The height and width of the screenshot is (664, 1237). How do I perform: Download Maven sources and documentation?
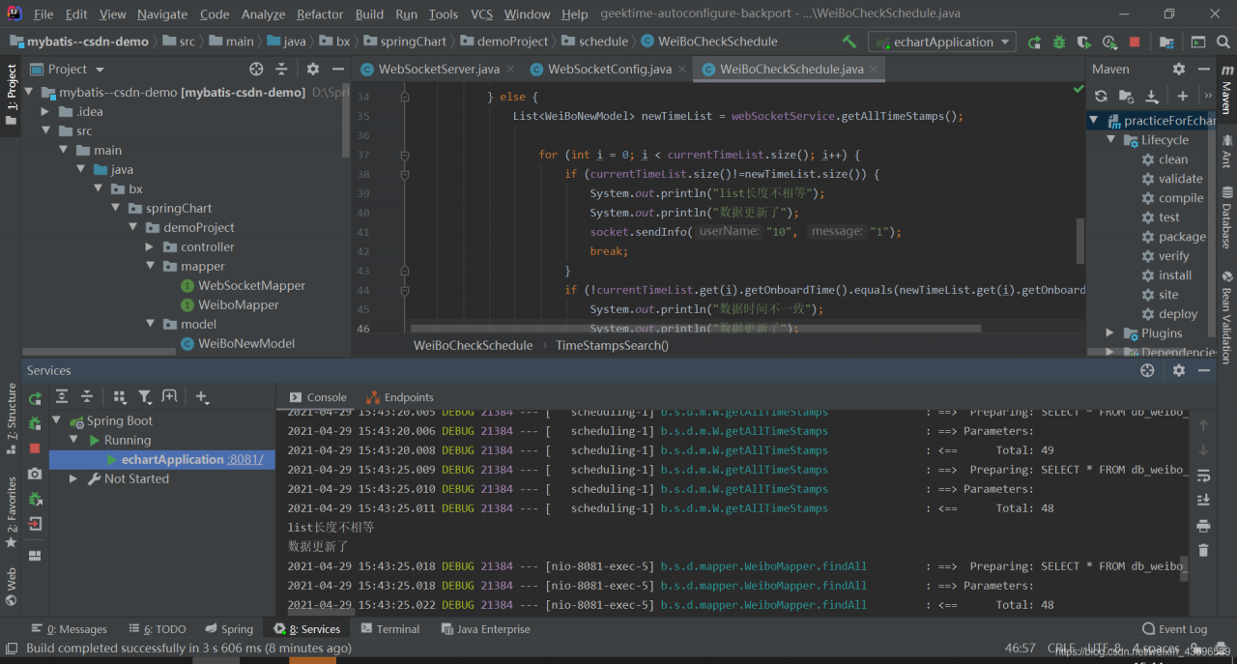coord(1152,96)
